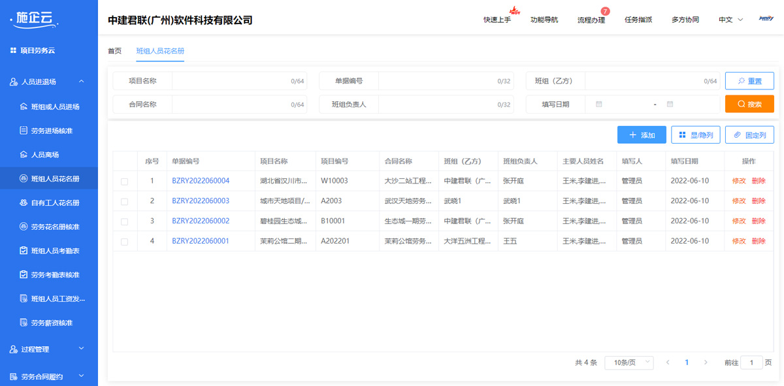Go to previous page arrow
Viewport: 784px width, 386px height.
point(668,362)
